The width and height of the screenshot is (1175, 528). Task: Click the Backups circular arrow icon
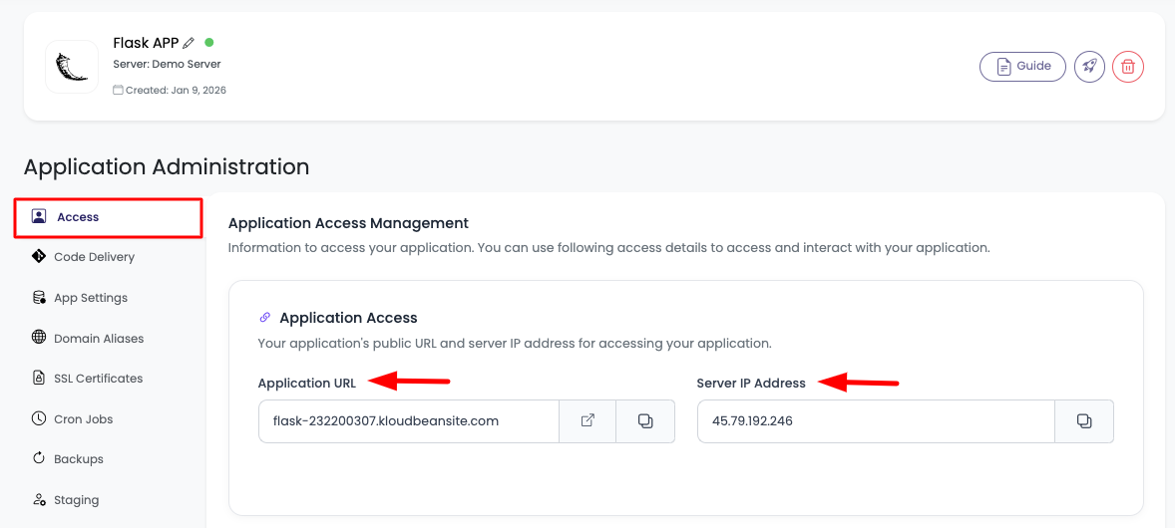click(38, 458)
